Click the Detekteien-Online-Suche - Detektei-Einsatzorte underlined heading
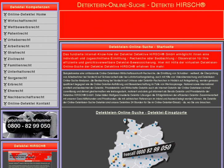Image resolution: width=224 pixels, height=168 pixels. point(141,113)
